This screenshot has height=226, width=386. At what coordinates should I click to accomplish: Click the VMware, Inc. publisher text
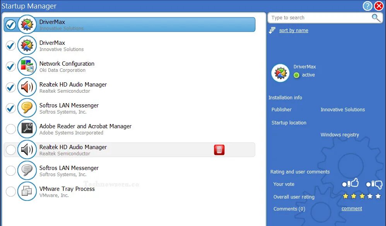click(54, 195)
